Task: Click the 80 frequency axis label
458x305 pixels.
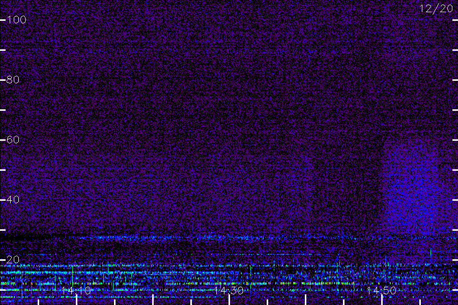Action: 13,80
